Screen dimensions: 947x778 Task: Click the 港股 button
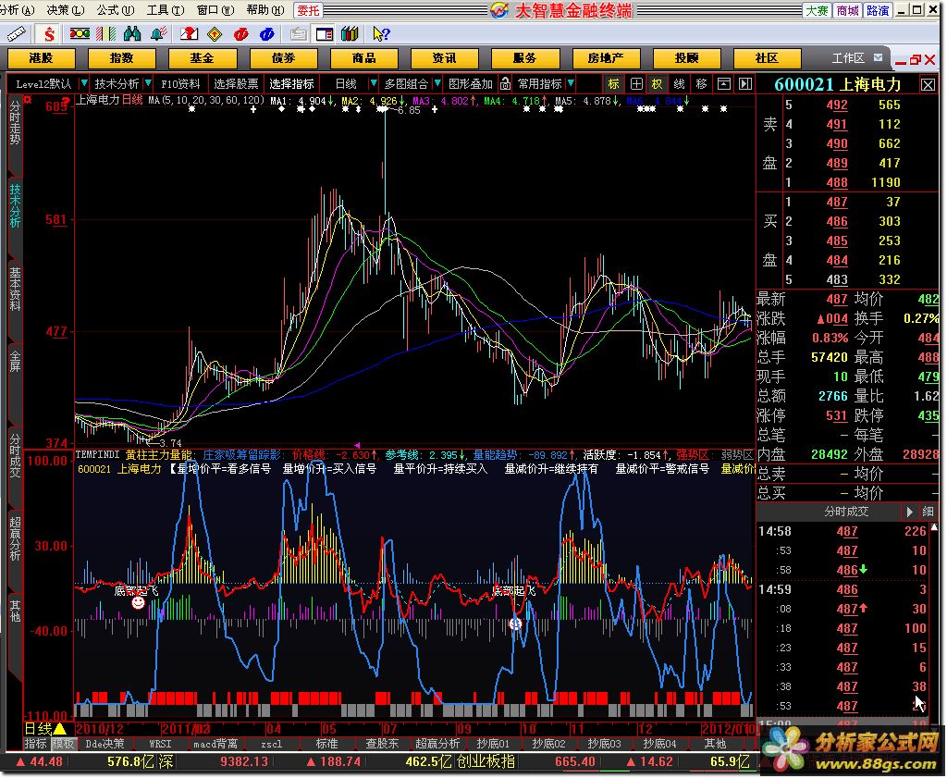coord(41,58)
